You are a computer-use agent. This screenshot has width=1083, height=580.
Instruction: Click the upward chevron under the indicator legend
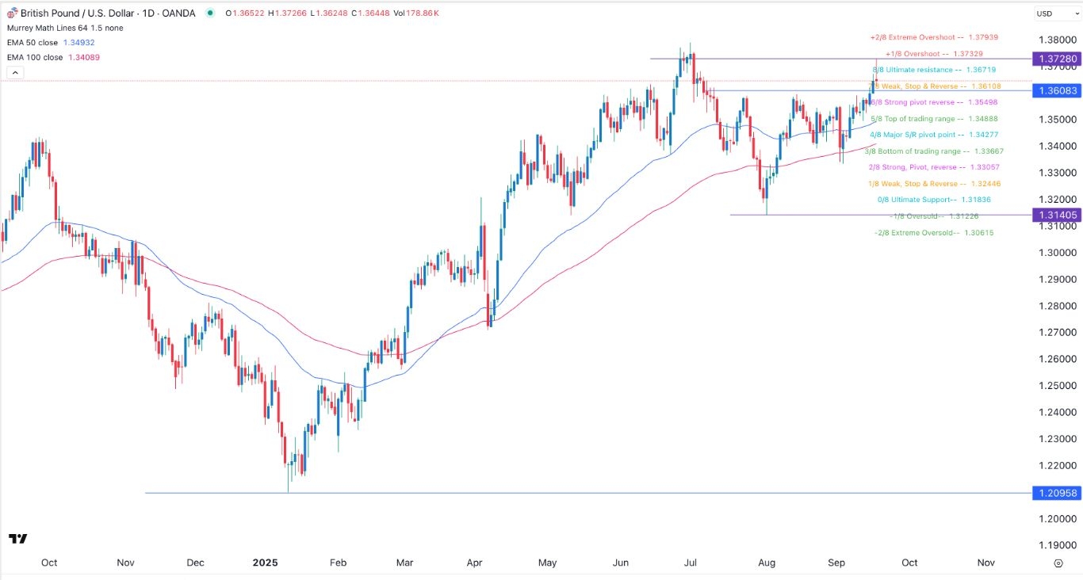pyautogui.click(x=14, y=71)
